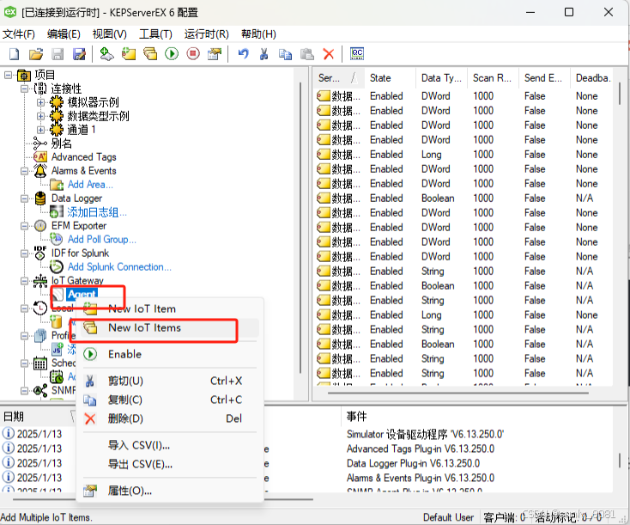
Task: Click the Open project folder icon
Action: [36, 54]
